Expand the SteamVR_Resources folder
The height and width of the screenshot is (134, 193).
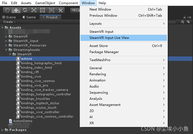tap(6, 45)
